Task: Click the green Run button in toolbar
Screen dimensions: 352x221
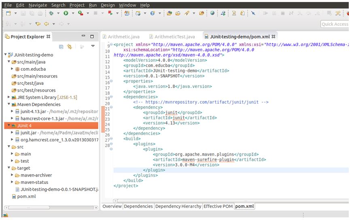Action: 66,13
